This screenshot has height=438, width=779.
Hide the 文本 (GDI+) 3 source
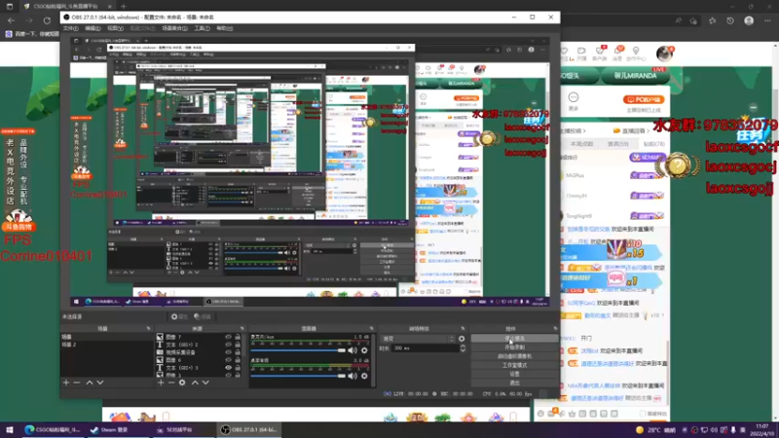pyautogui.click(x=229, y=368)
